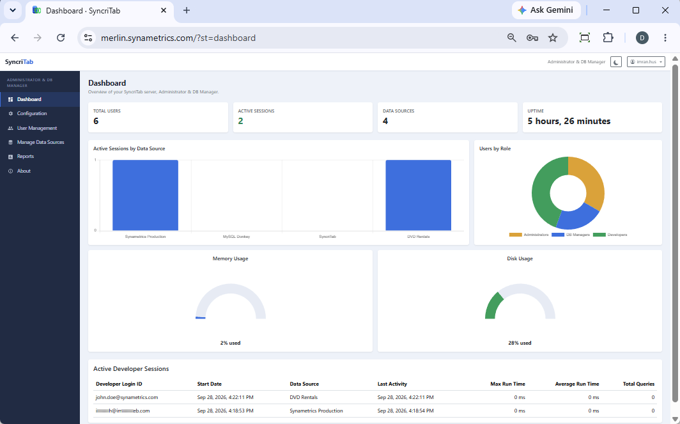Click the Ask Gemini button
680x424 pixels.
point(546,10)
